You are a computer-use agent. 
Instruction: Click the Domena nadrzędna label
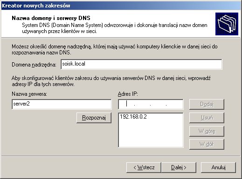point(34,65)
